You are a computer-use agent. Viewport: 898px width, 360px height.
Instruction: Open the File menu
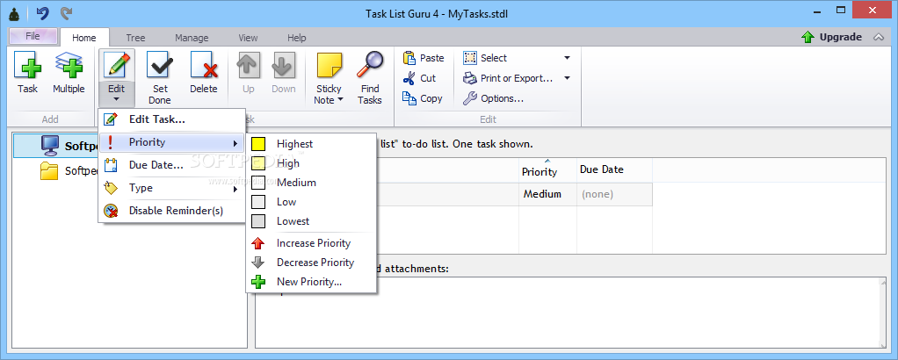[33, 36]
